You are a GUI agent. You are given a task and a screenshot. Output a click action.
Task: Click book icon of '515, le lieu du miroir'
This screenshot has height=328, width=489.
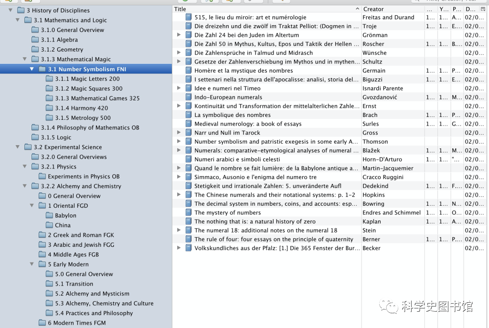pos(188,17)
